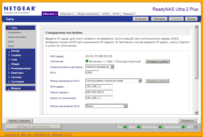Click the date and time button
The height and width of the screenshot is (137, 203).
pos(33,127)
